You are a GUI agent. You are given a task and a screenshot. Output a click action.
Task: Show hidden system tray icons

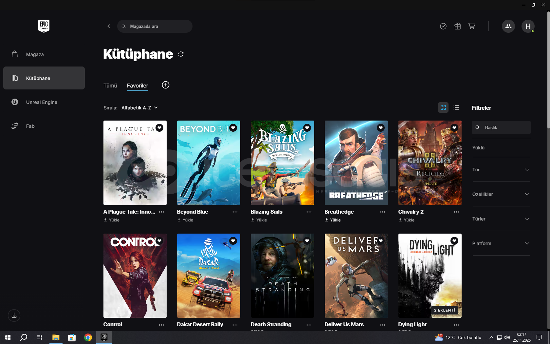(x=491, y=337)
